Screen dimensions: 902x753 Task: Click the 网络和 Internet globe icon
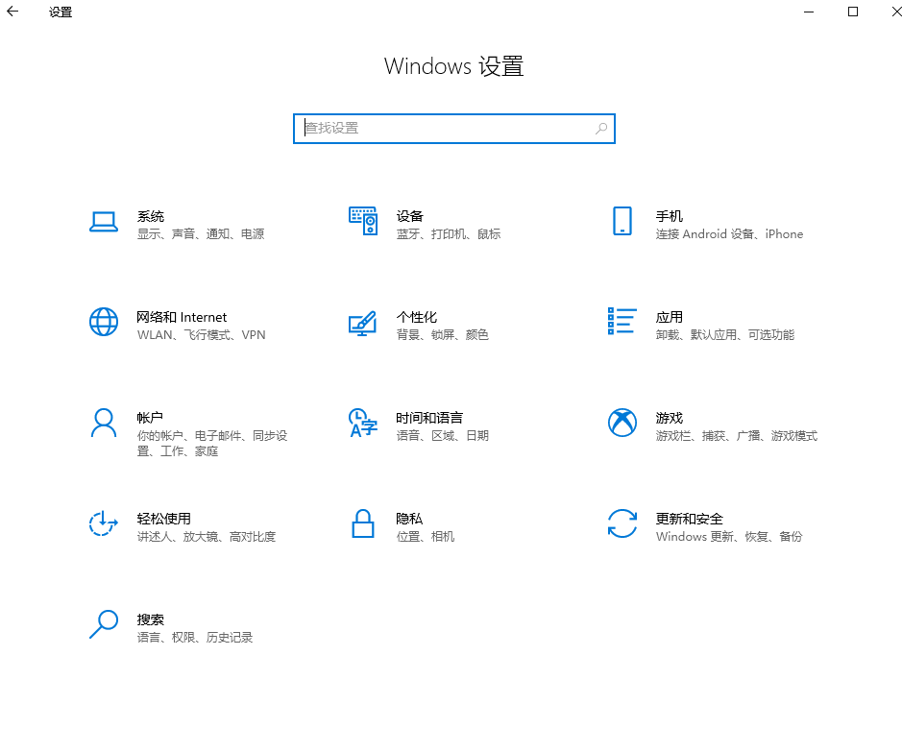click(x=104, y=322)
